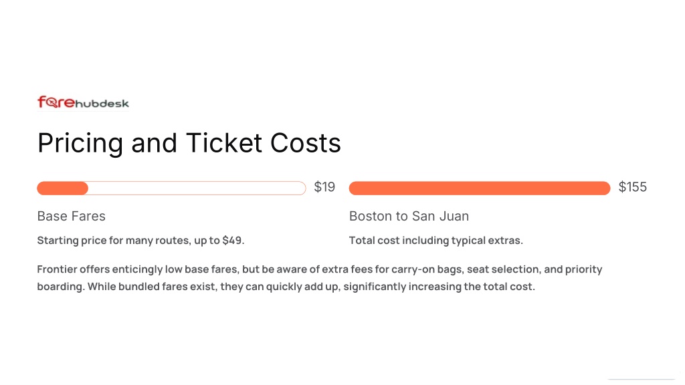Click the Pricing and Ticket Costs heading

[x=189, y=143]
